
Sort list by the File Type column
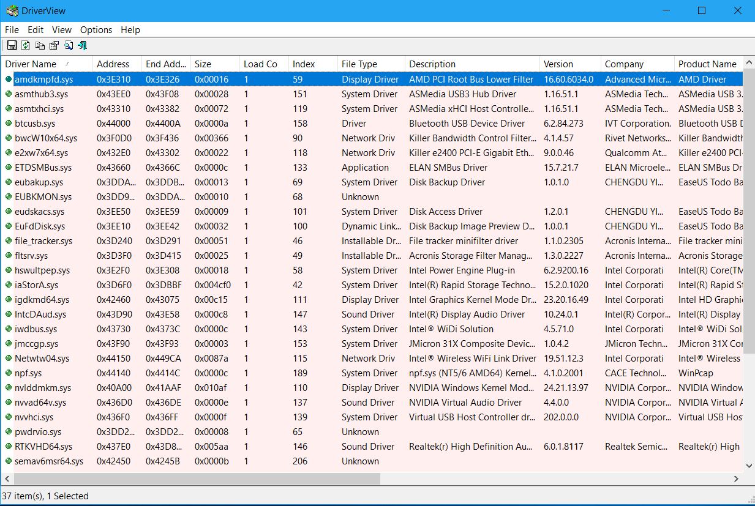[x=359, y=64]
